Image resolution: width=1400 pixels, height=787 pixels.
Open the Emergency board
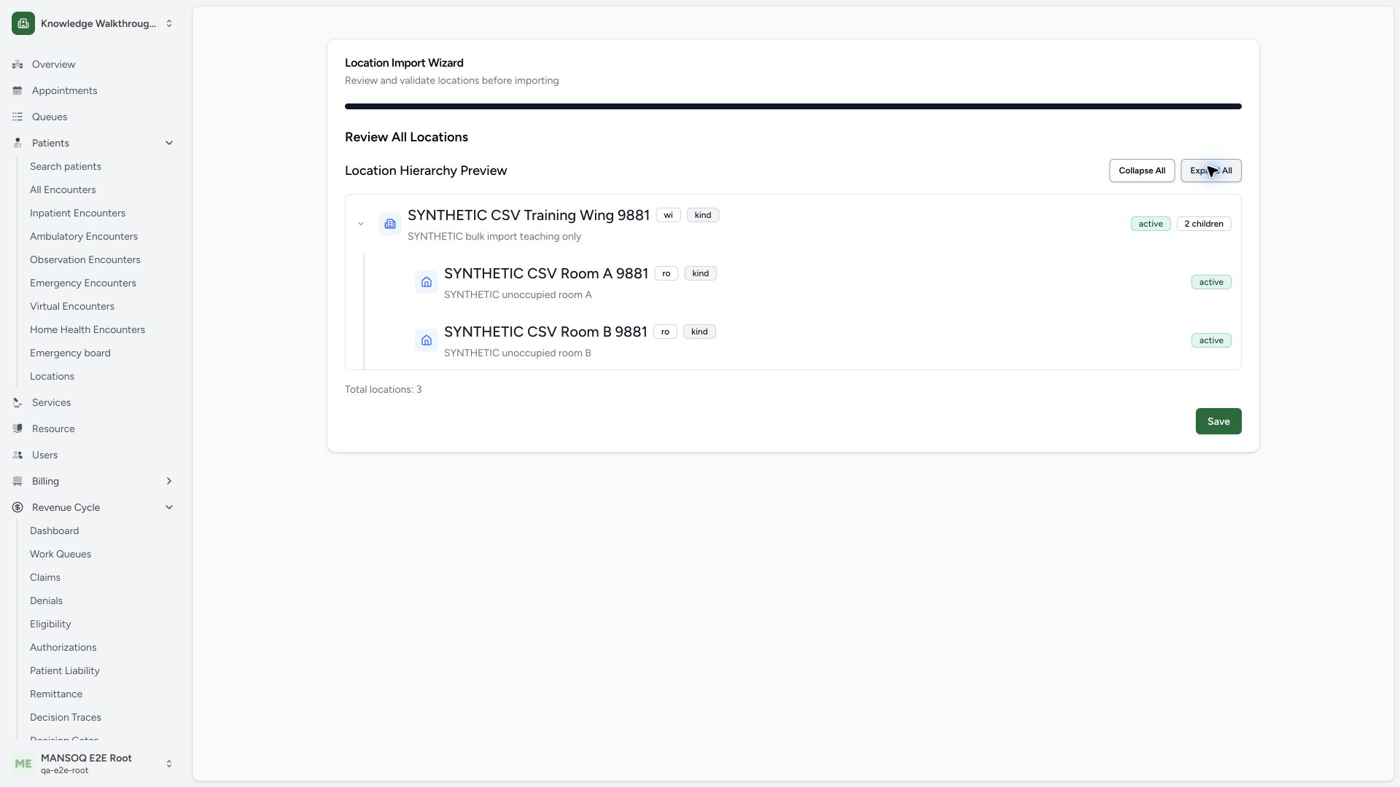click(x=70, y=353)
